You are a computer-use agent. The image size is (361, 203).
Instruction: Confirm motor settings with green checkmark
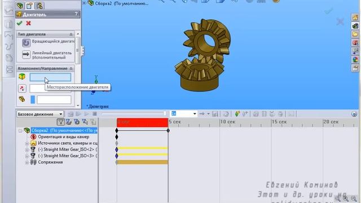click(x=20, y=23)
